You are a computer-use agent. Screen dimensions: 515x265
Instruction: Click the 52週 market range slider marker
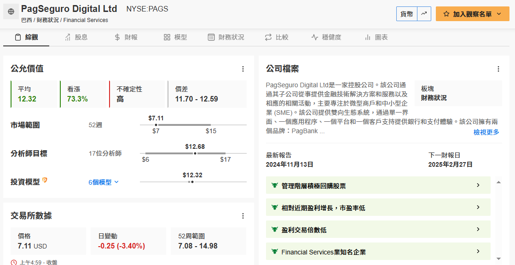pyautogui.click(x=156, y=125)
